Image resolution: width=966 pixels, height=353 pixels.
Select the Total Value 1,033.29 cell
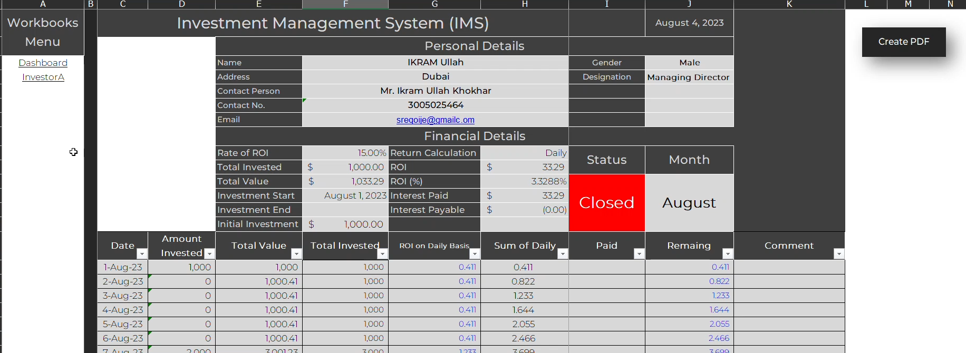pos(345,181)
